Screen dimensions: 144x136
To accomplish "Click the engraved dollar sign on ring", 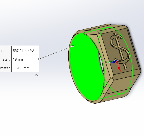I will 120,51.
